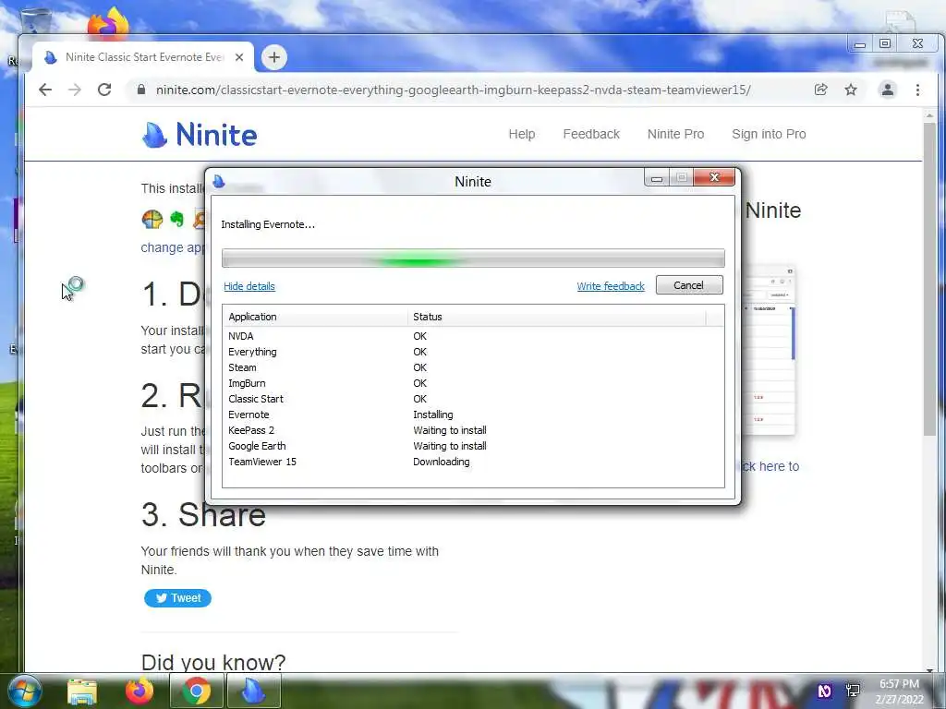Click the Status column header

(556, 317)
